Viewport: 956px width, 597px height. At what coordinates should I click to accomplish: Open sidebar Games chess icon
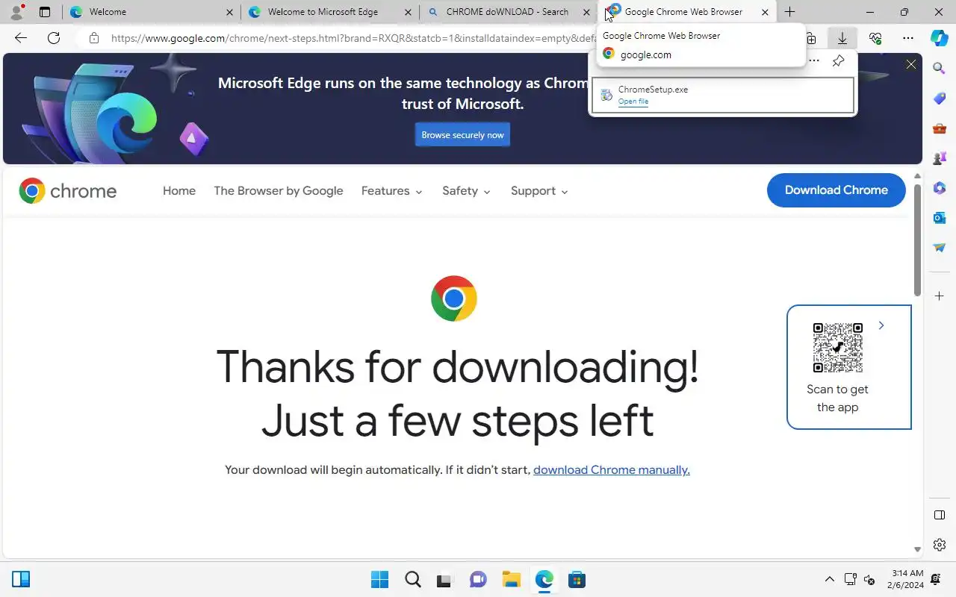tap(940, 158)
